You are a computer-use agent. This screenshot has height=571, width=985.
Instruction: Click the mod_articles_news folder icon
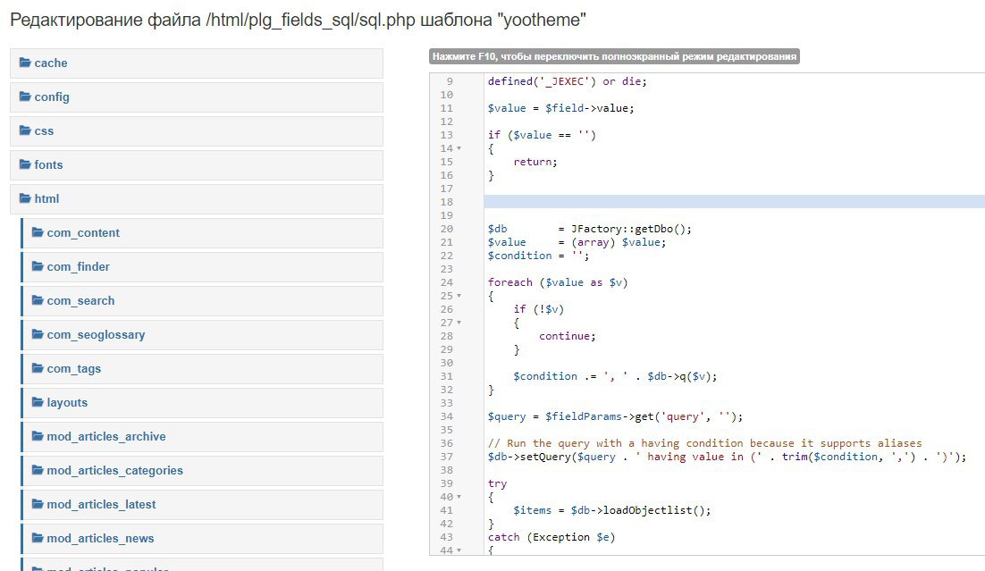point(38,537)
